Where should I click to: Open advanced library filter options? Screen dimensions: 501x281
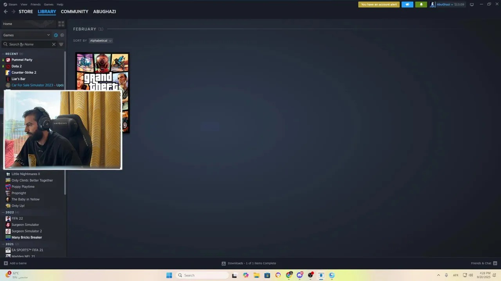point(61,44)
